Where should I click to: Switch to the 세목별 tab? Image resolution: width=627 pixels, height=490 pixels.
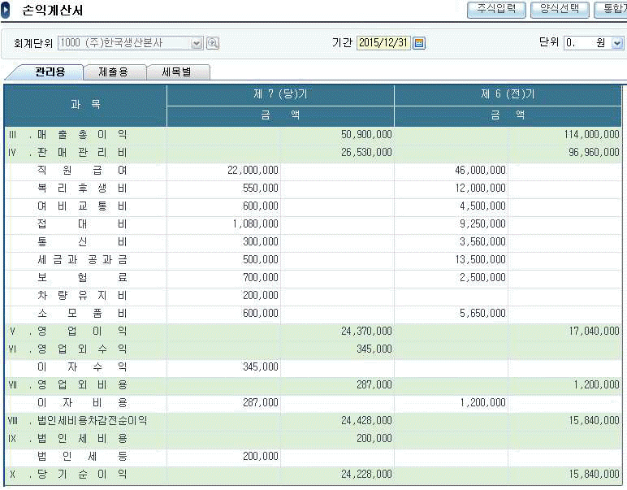tap(178, 72)
